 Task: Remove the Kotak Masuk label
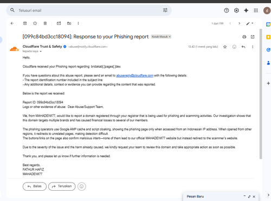pos(170,37)
